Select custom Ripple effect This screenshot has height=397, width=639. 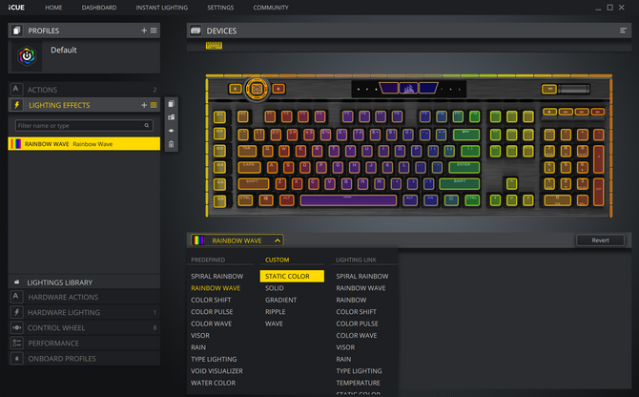(x=275, y=312)
